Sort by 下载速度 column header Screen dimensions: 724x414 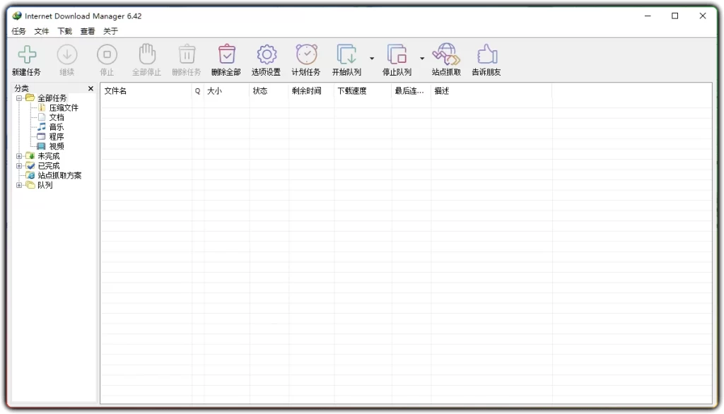pyautogui.click(x=363, y=91)
